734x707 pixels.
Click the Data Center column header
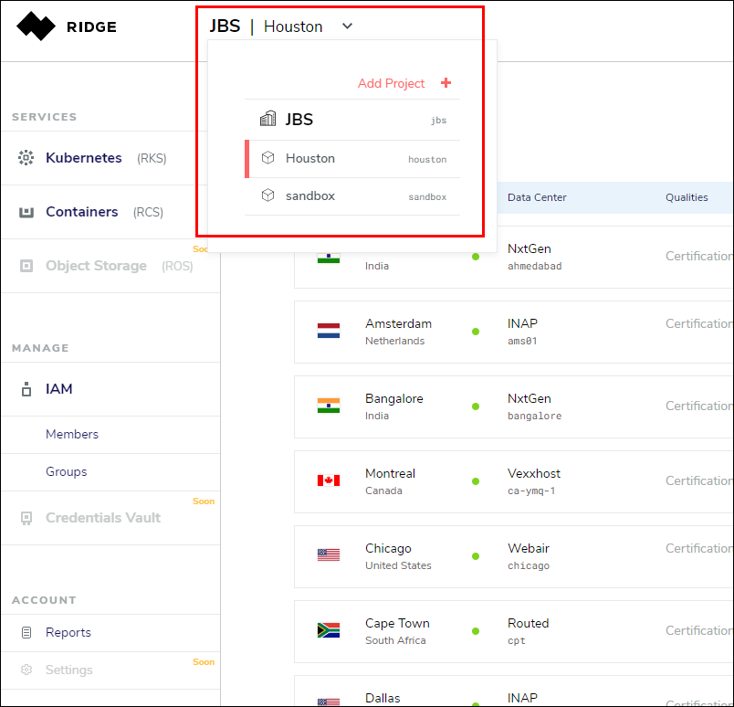[537, 197]
